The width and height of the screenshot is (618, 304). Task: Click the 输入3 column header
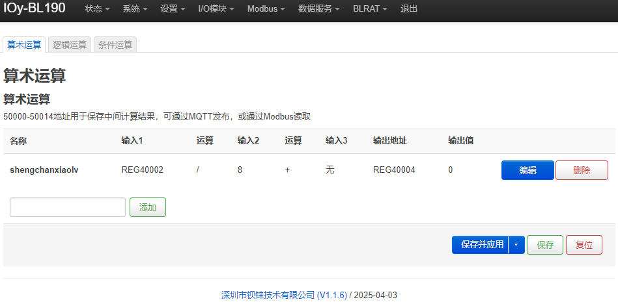point(337,141)
